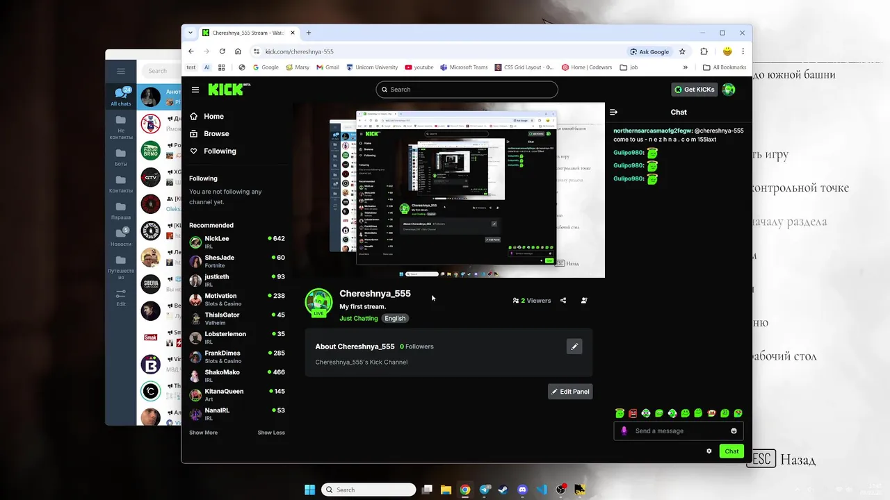Select the Chereshnya_555 Stream browser tab
This screenshot has height=500, width=890.
[248, 33]
